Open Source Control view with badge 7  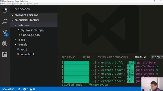[5, 33]
